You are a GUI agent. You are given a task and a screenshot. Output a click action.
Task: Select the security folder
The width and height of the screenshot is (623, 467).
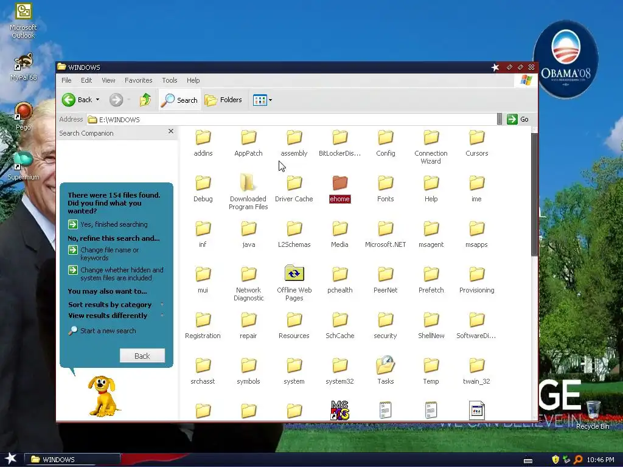tap(385, 326)
